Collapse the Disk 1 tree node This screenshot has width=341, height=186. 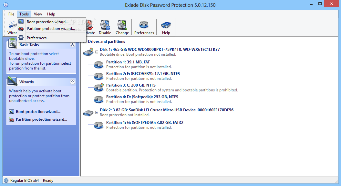click(x=97, y=52)
